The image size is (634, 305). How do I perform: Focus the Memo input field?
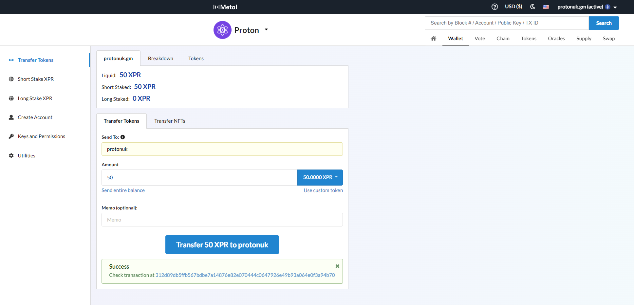222,220
